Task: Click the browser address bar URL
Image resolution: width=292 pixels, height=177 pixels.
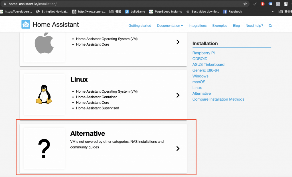Action: pyautogui.click(x=33, y=4)
